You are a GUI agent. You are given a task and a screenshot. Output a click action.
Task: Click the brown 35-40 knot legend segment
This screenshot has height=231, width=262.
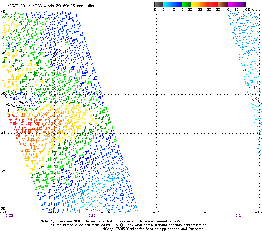coord(223,4)
